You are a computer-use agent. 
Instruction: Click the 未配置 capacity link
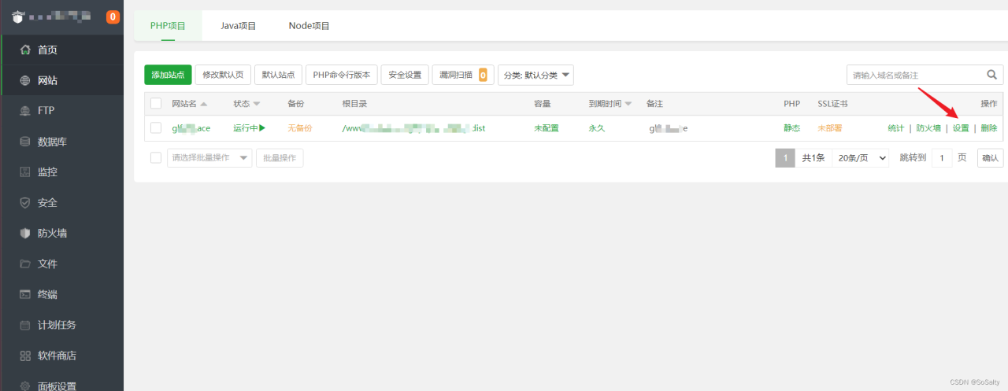[x=546, y=127]
